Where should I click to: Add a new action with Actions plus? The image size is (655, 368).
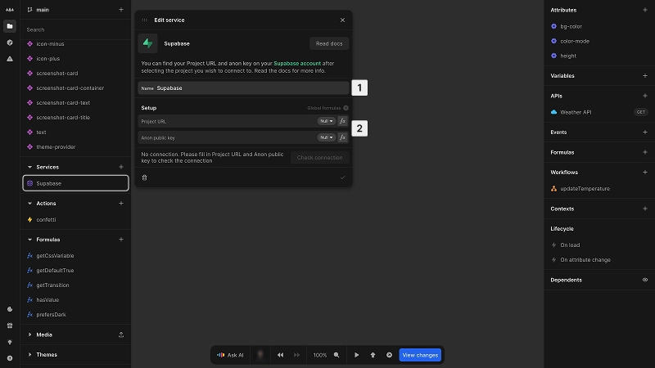click(x=120, y=203)
